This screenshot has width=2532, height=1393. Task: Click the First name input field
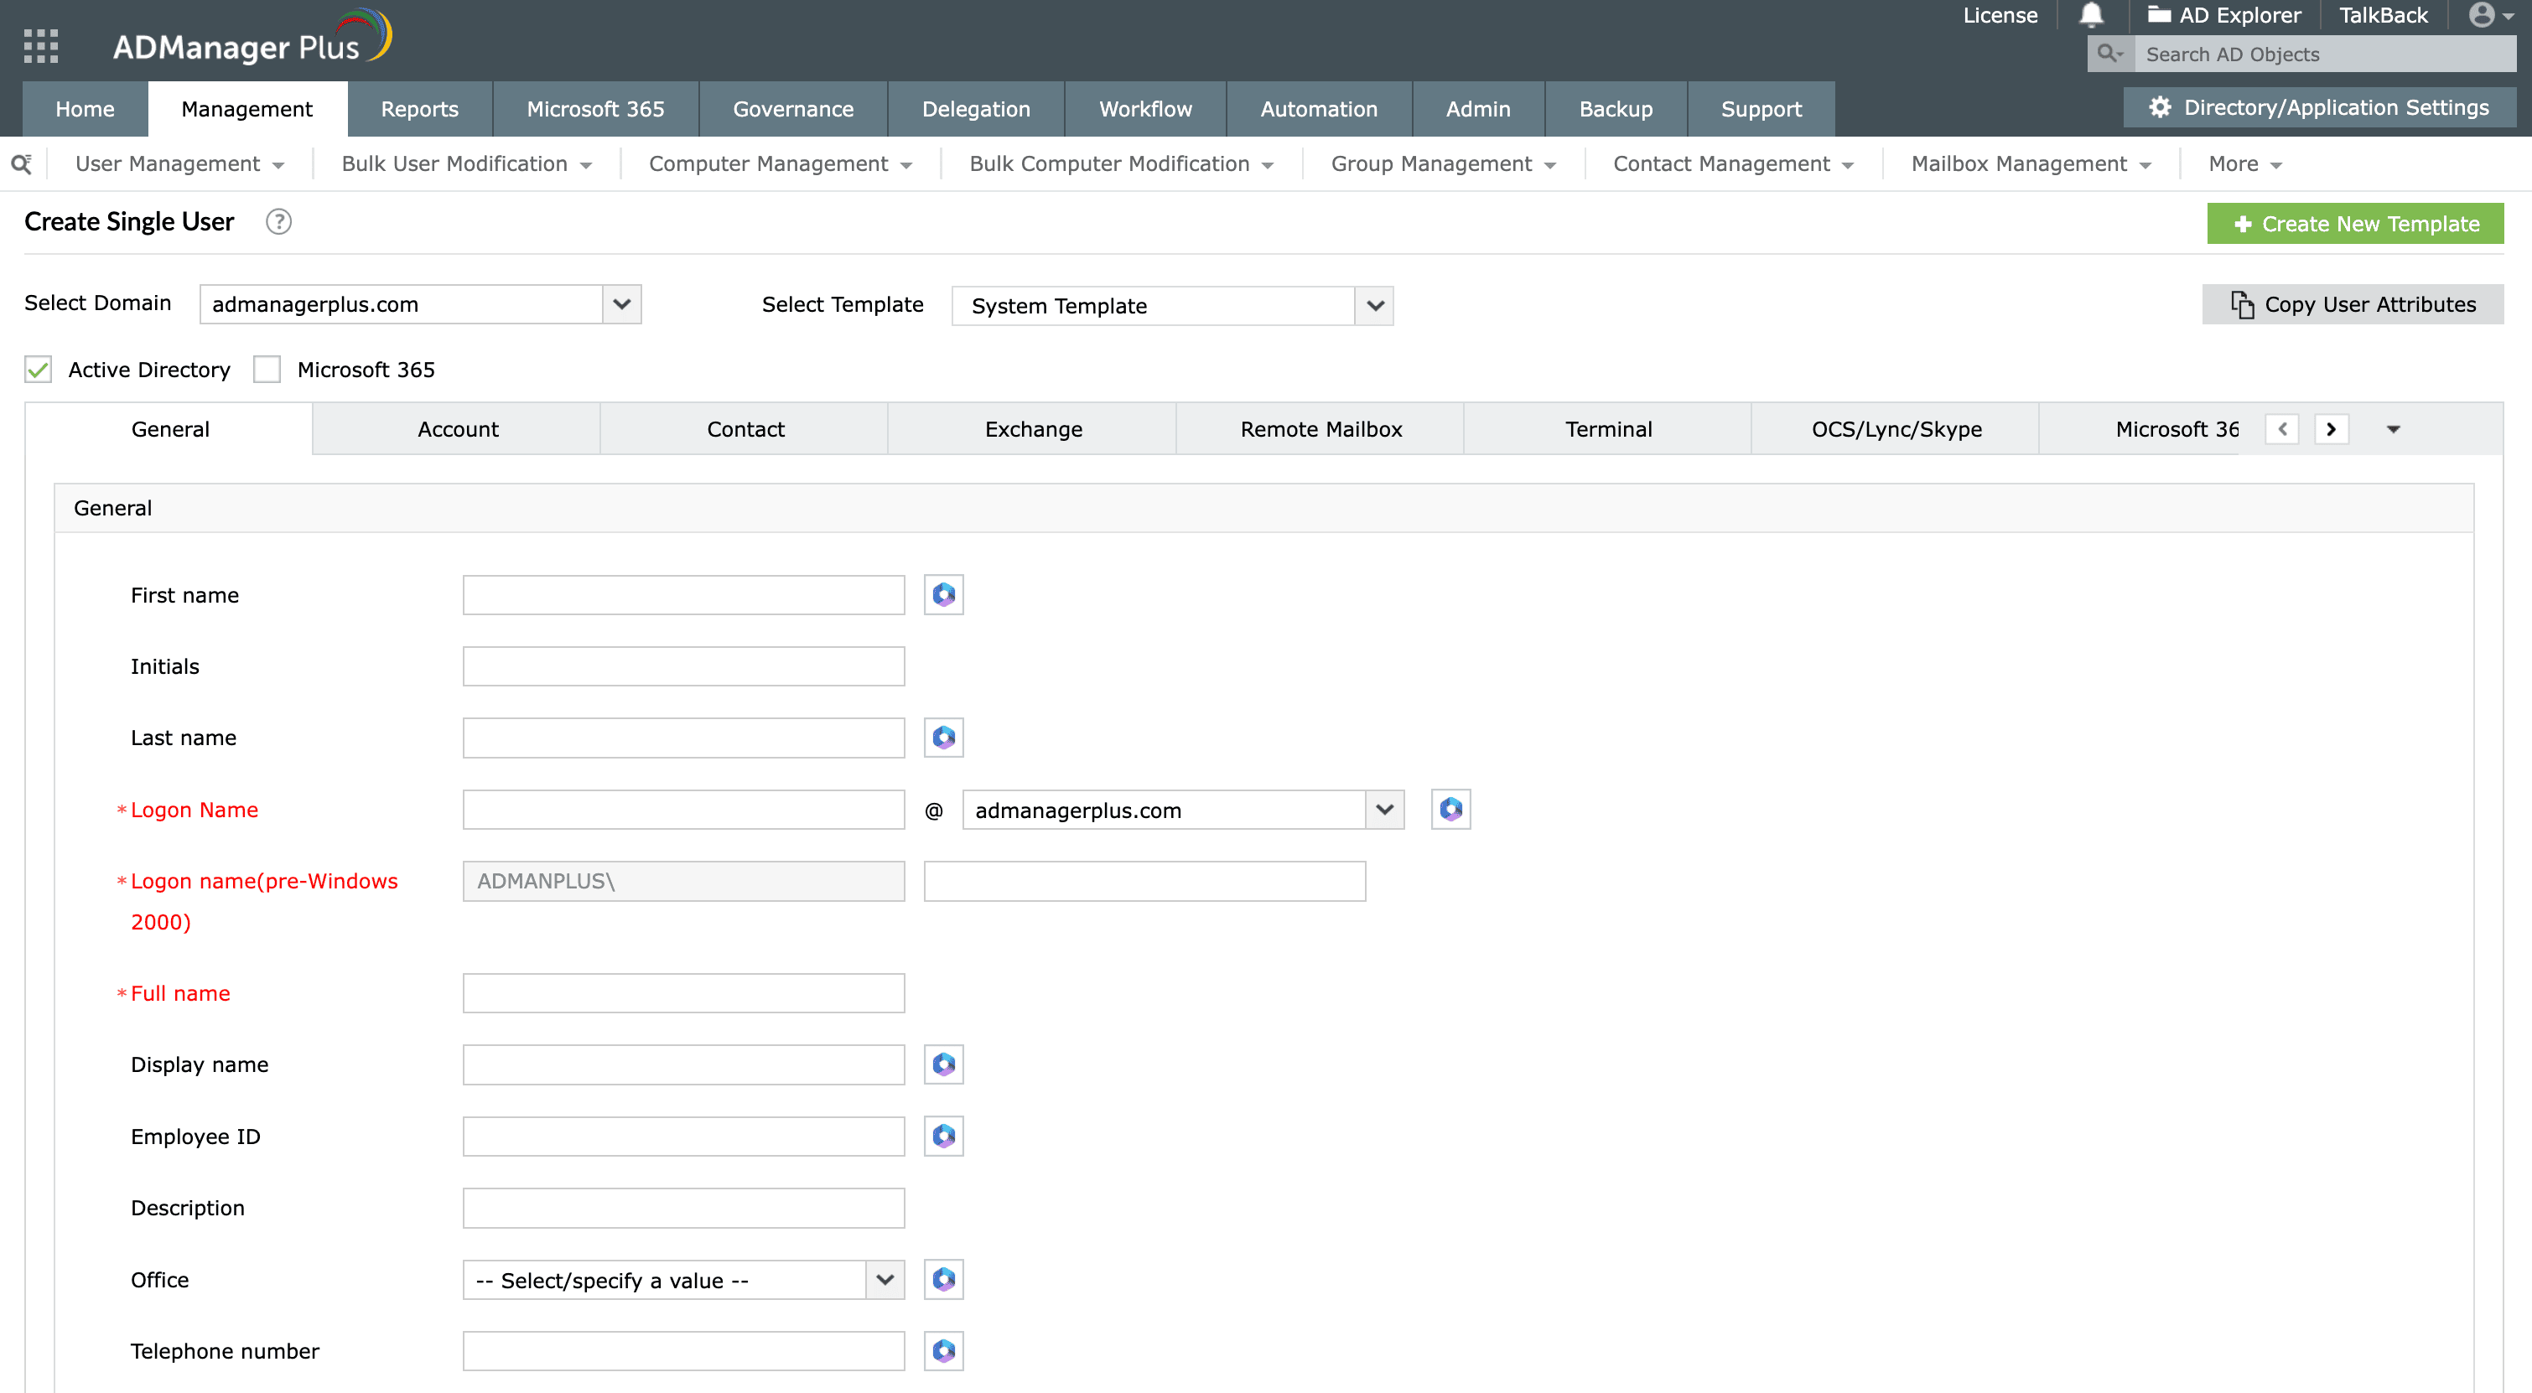684,595
